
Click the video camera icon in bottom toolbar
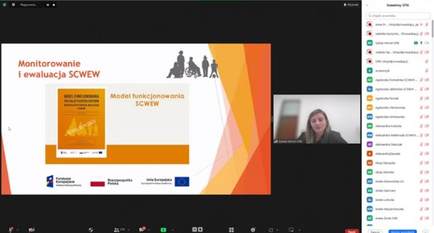[32, 229]
